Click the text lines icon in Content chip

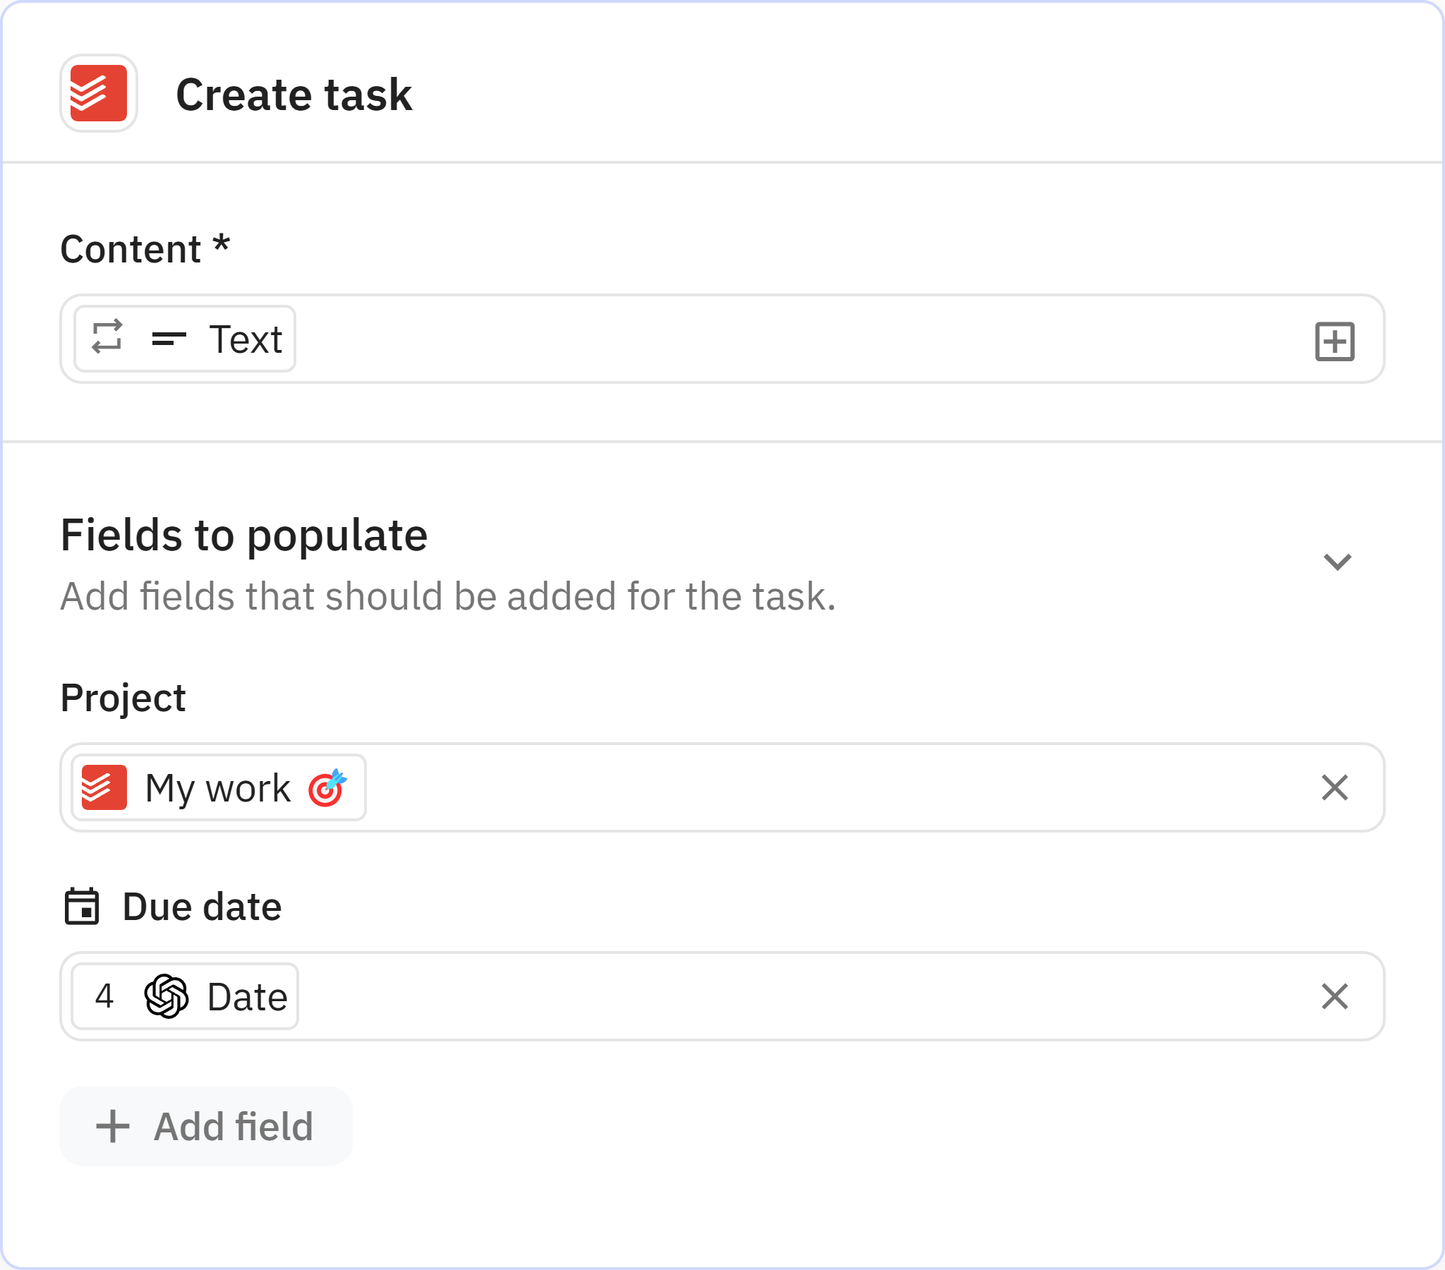tap(169, 339)
